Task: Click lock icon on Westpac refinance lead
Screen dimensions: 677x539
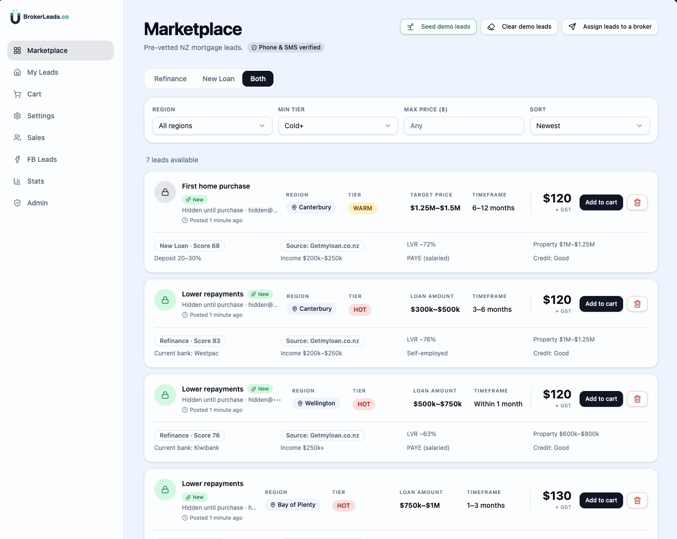Action: (165, 300)
